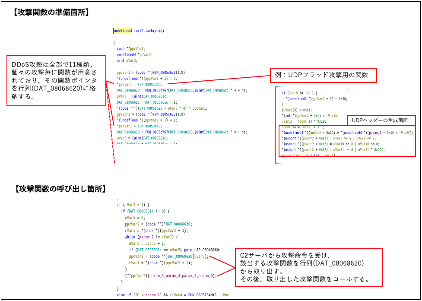Select the LAB_08048260 goto label

tap(207, 250)
